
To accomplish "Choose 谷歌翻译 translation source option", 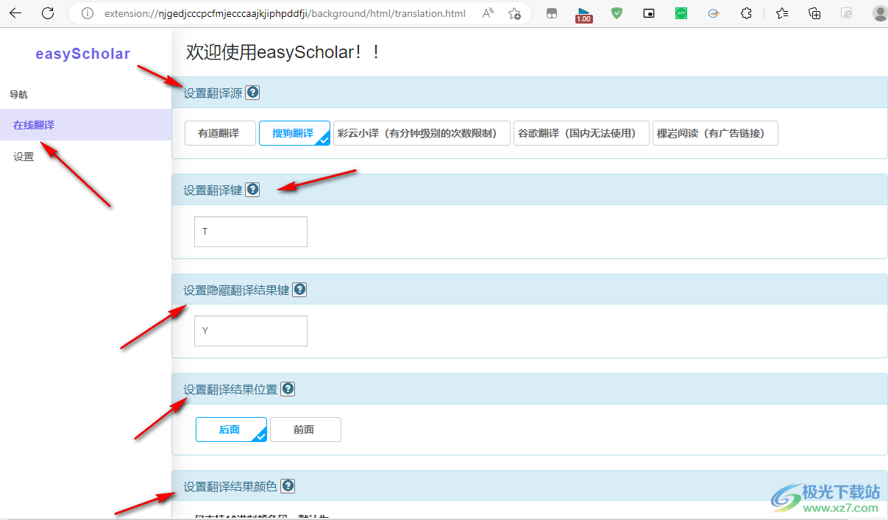I will pyautogui.click(x=581, y=133).
